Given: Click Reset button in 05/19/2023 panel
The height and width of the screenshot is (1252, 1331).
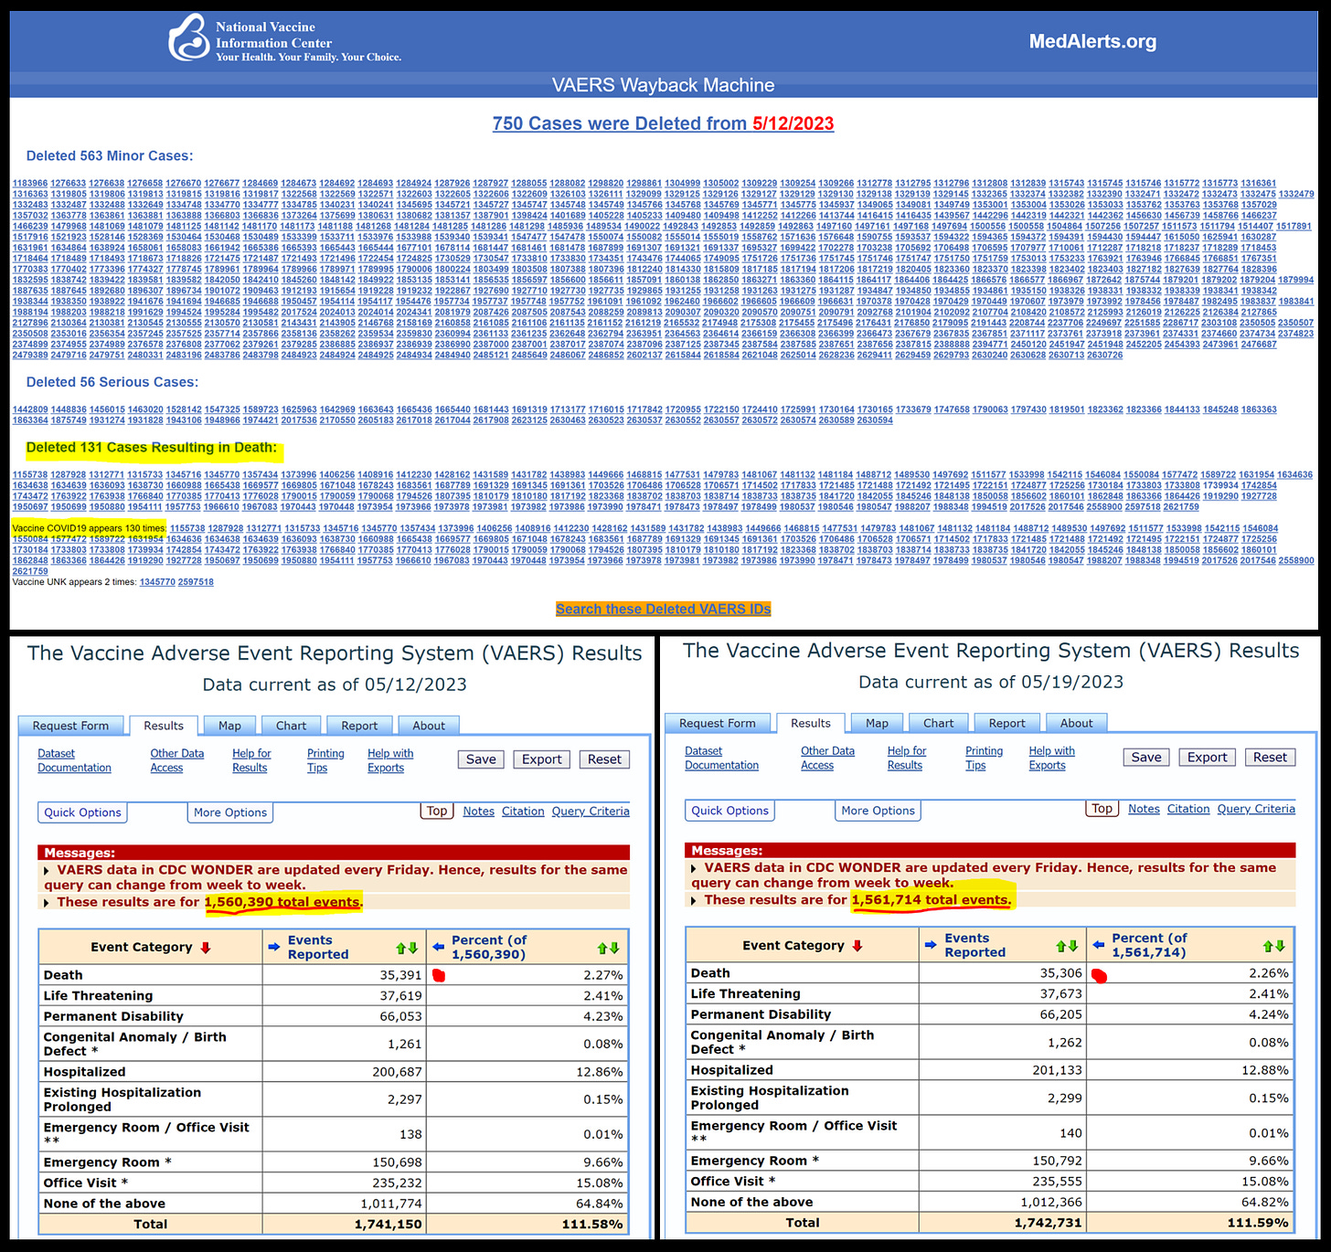Looking at the screenshot, I should click(x=1270, y=758).
